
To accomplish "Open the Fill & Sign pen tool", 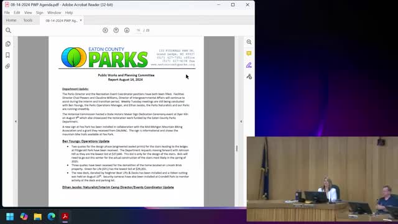I will pos(249,65).
